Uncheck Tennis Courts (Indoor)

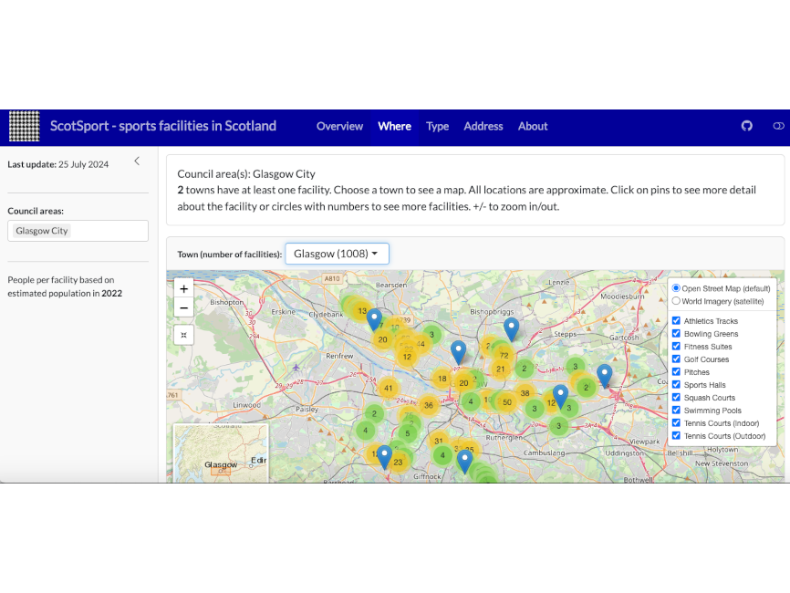pos(676,422)
